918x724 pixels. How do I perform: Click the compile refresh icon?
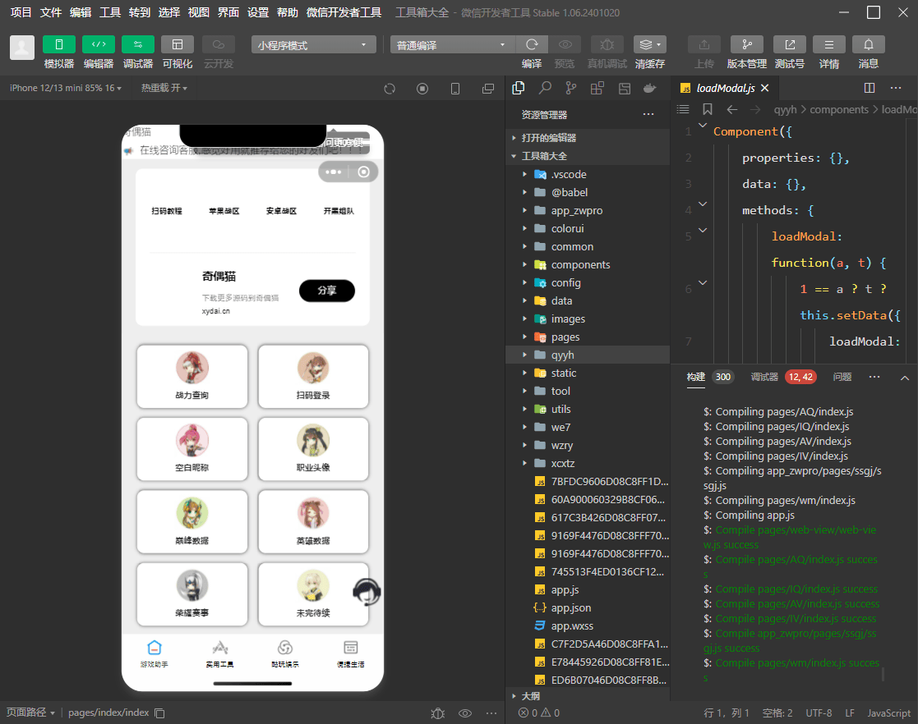click(532, 45)
